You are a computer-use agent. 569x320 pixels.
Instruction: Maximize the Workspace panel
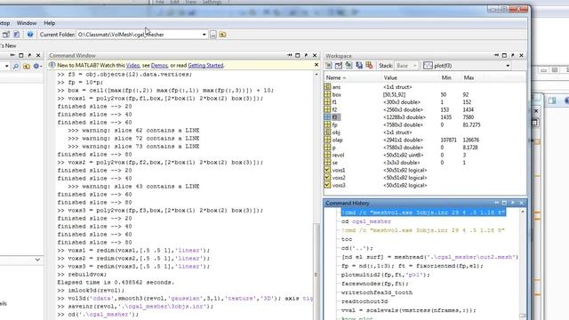(x=504, y=55)
